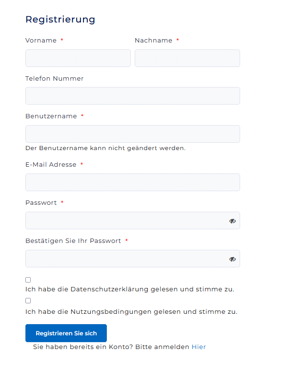This screenshot has width=306, height=372.
Task: Activate the Benutzername input box
Action: point(133,134)
